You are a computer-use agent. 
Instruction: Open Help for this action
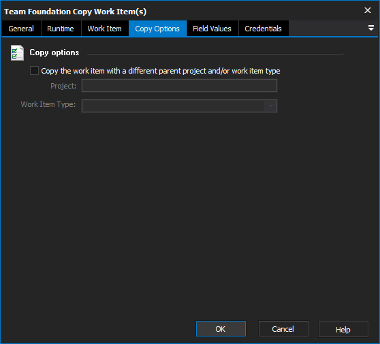[x=343, y=329]
